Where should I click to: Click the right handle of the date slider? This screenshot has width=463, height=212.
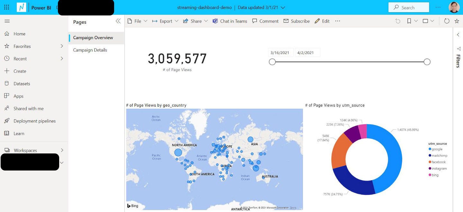(427, 62)
